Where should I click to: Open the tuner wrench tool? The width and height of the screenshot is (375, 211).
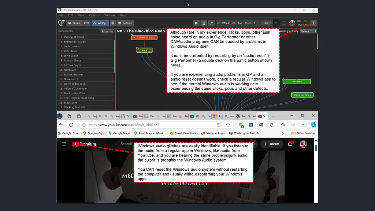pos(211,23)
